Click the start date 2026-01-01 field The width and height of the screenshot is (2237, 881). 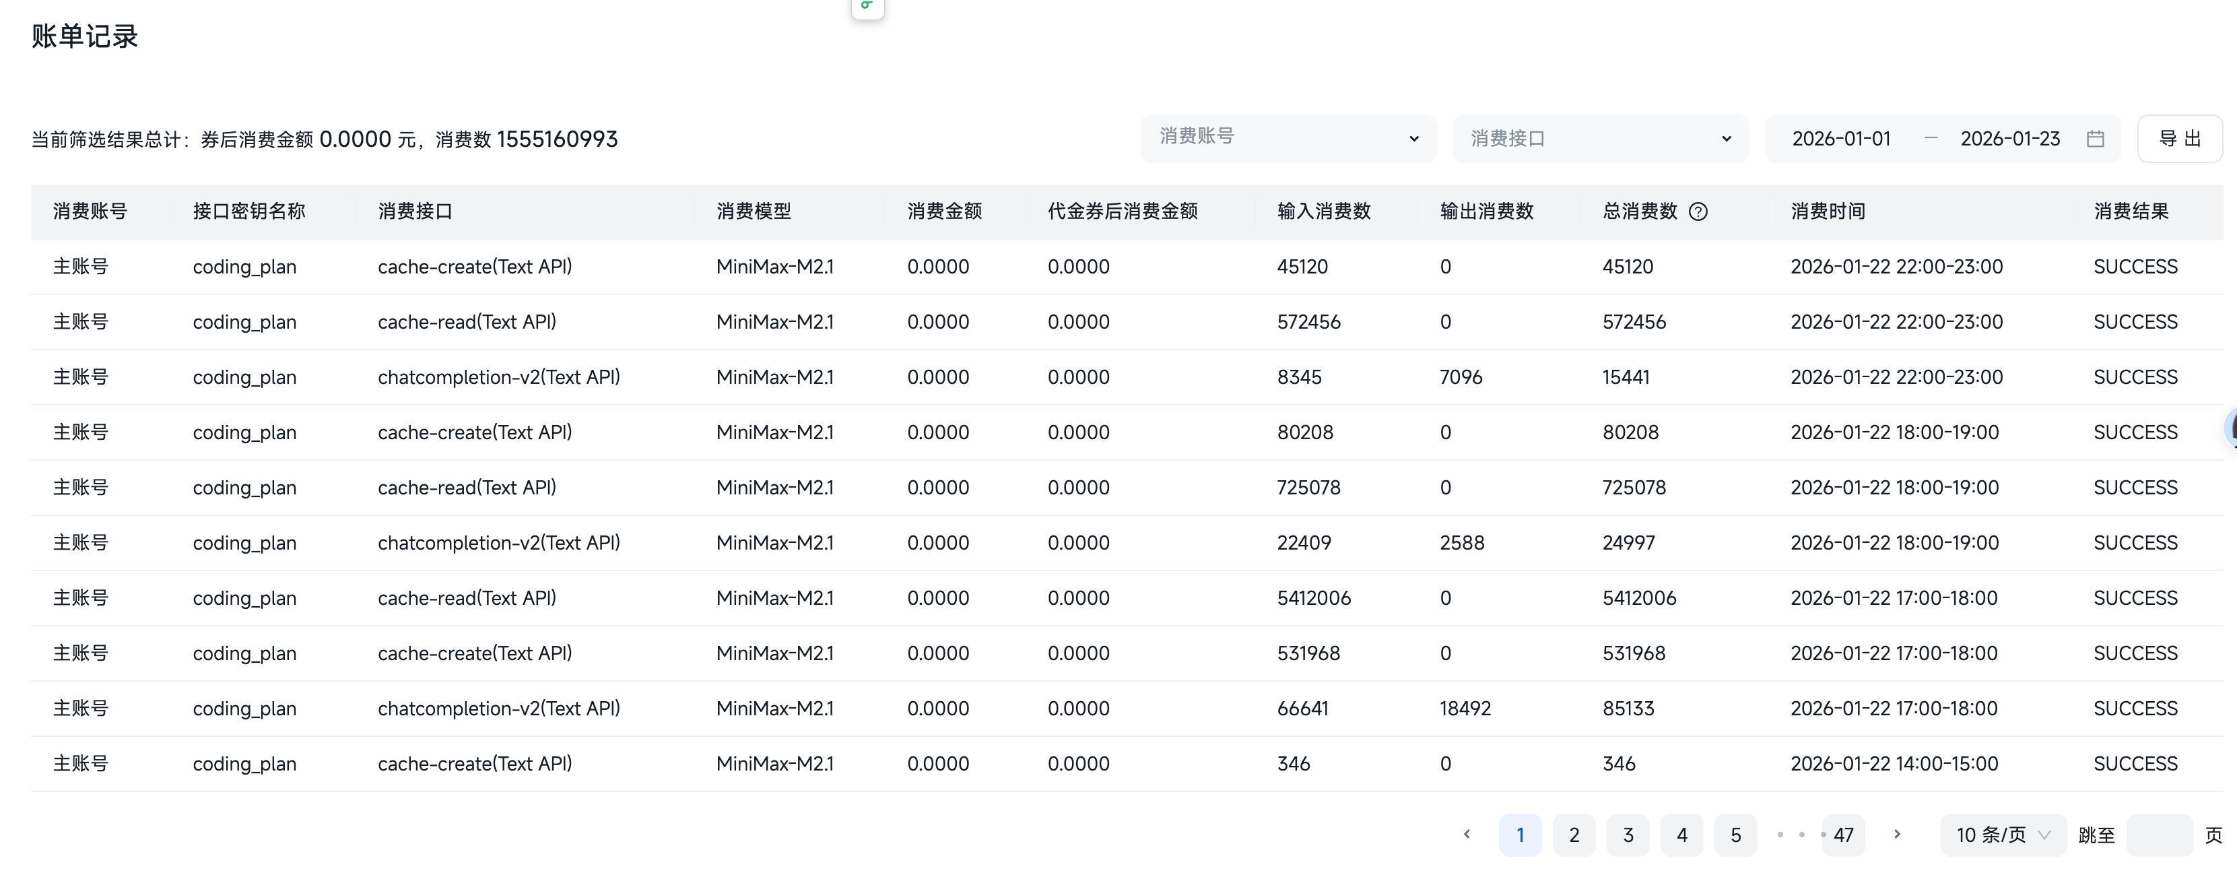(x=1841, y=139)
